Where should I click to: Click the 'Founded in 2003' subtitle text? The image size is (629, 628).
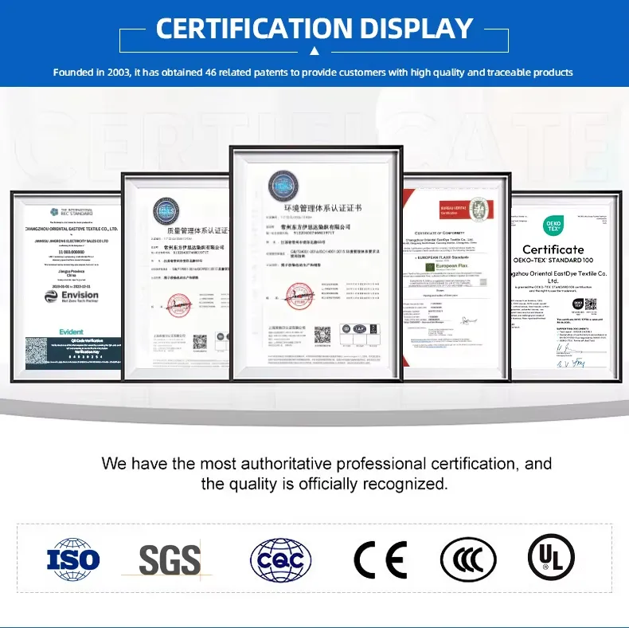coord(313,73)
